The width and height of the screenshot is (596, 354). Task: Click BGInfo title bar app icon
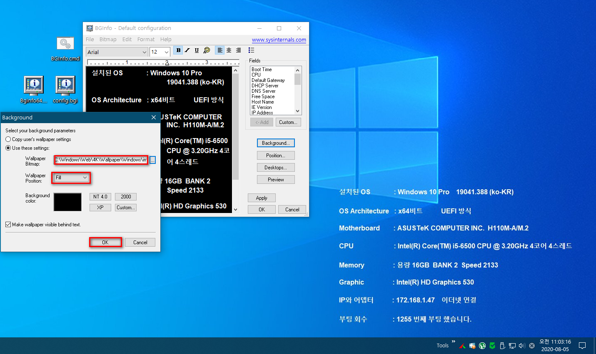click(90, 28)
